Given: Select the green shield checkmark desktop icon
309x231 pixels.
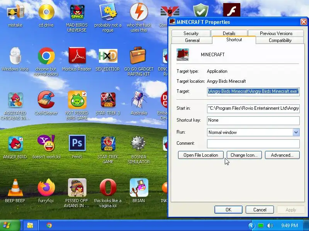Looking at the screenshot, I should pyautogui.click(x=200, y=10).
